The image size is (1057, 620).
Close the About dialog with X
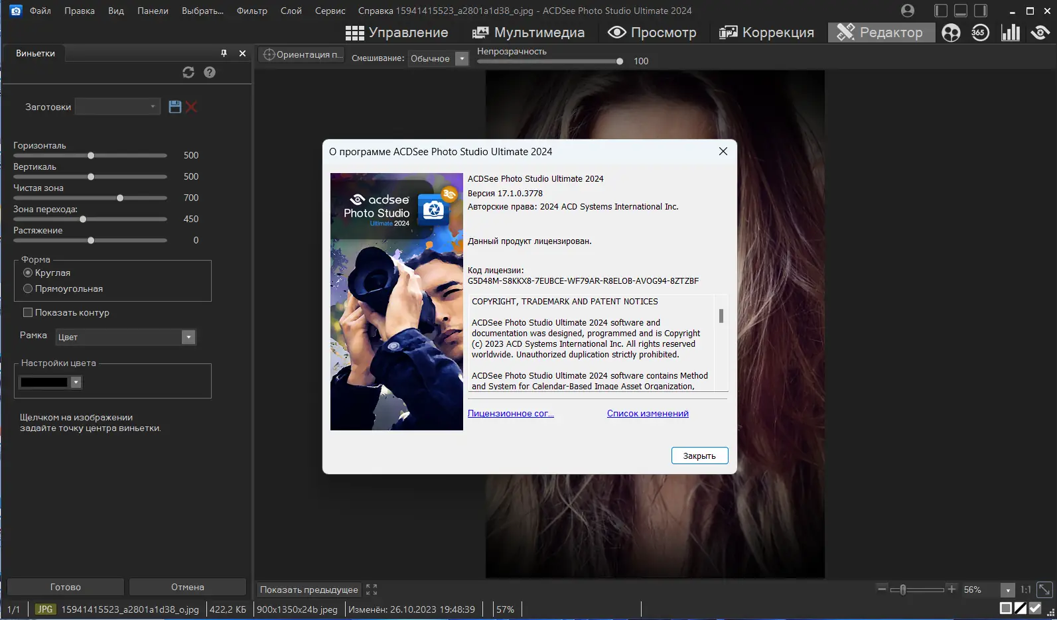click(x=723, y=151)
